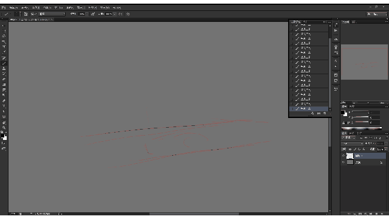Click the foreground color swatch in toolbox
The height and width of the screenshot is (219, 389).
click(x=2, y=136)
